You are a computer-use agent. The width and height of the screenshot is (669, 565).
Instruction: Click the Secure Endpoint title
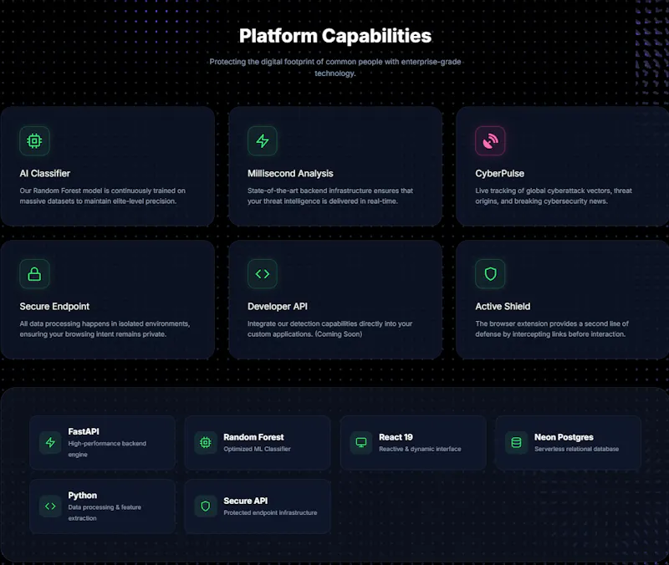coord(54,307)
